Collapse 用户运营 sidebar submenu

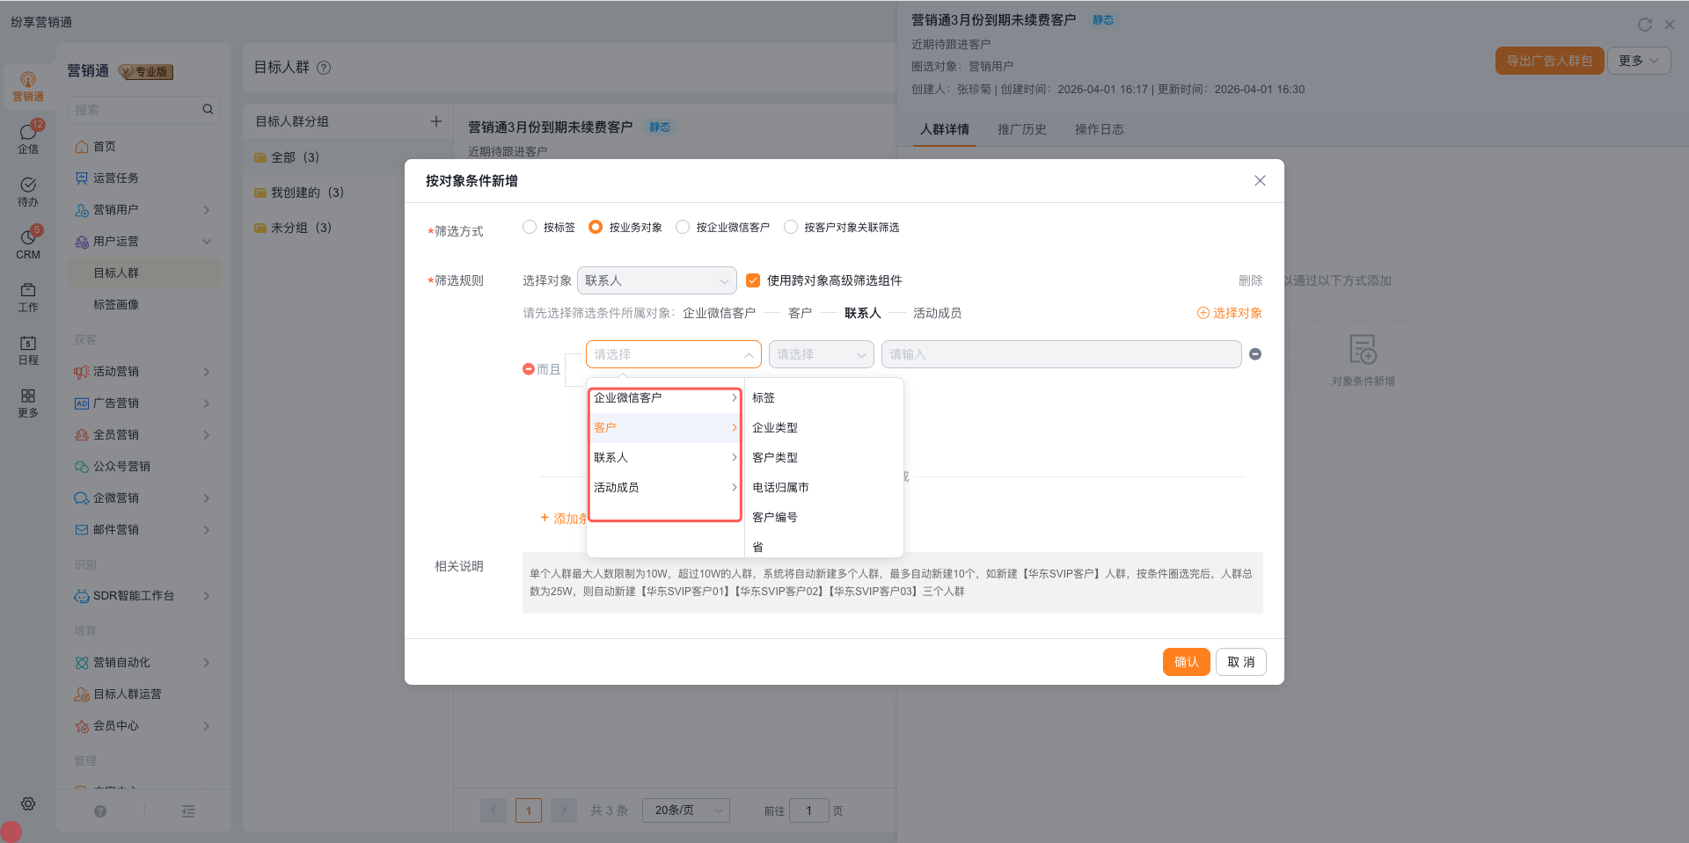pyautogui.click(x=207, y=242)
